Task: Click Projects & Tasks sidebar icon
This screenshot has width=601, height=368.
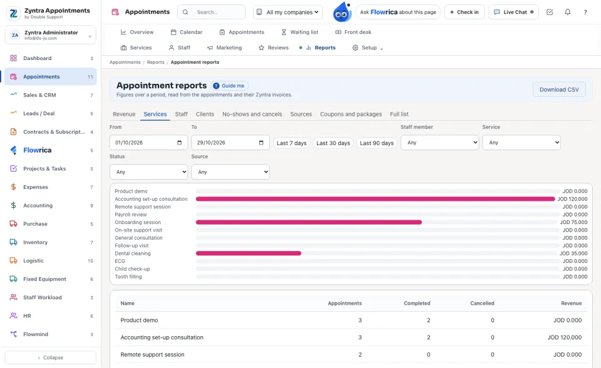Action: click(x=13, y=169)
